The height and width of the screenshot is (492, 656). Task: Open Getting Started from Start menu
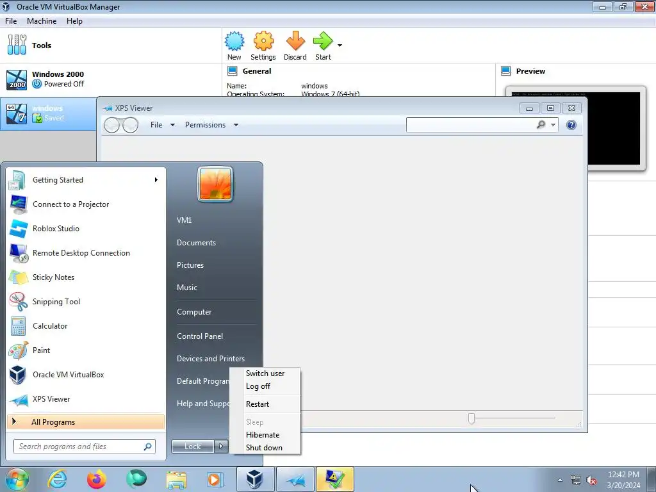point(86,180)
